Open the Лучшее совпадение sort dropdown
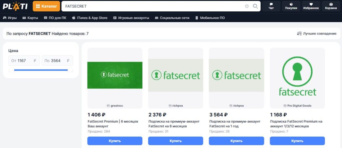 pos(317,34)
